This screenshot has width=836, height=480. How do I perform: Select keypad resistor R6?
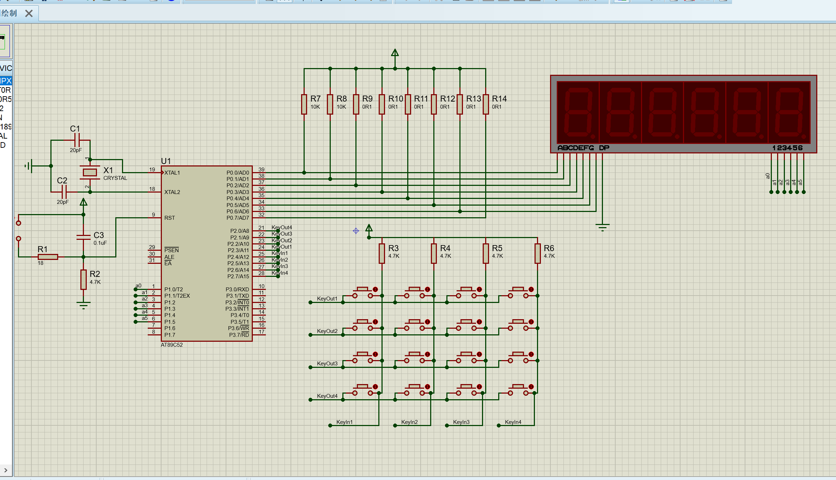(538, 254)
